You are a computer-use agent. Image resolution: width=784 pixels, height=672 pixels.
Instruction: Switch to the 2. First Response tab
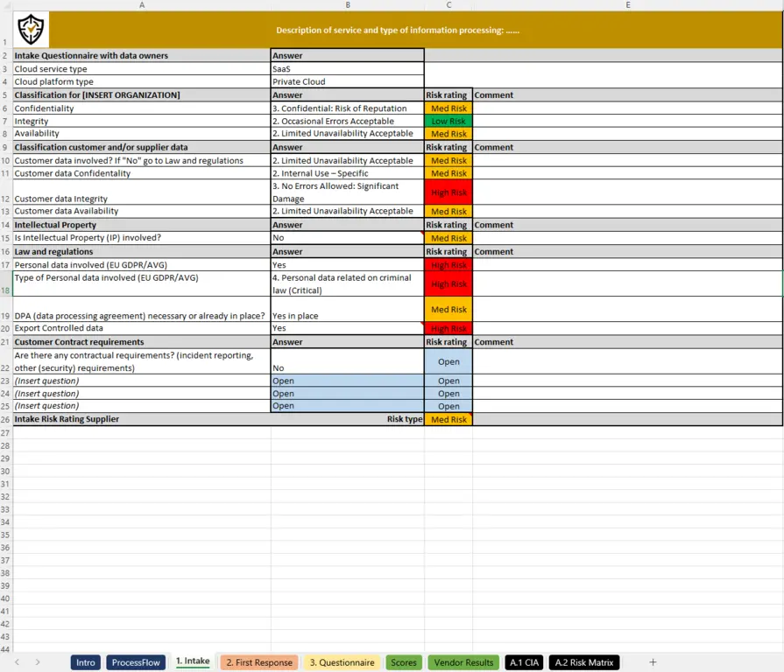pos(258,662)
